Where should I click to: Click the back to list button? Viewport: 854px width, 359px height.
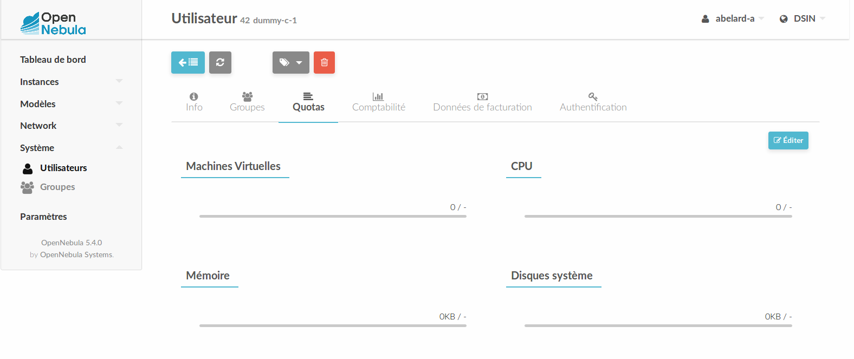tap(187, 62)
